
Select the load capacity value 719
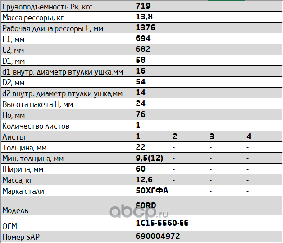click(x=143, y=6)
